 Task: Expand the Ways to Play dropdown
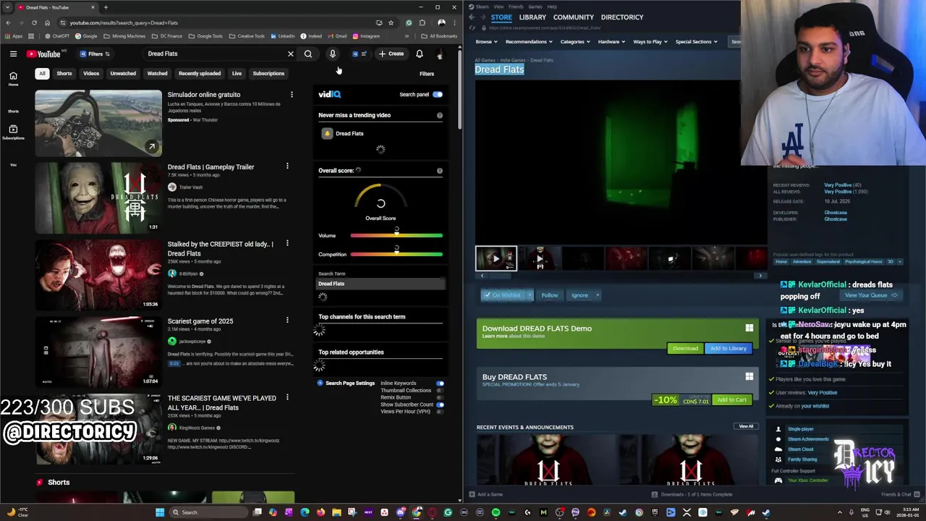point(650,41)
